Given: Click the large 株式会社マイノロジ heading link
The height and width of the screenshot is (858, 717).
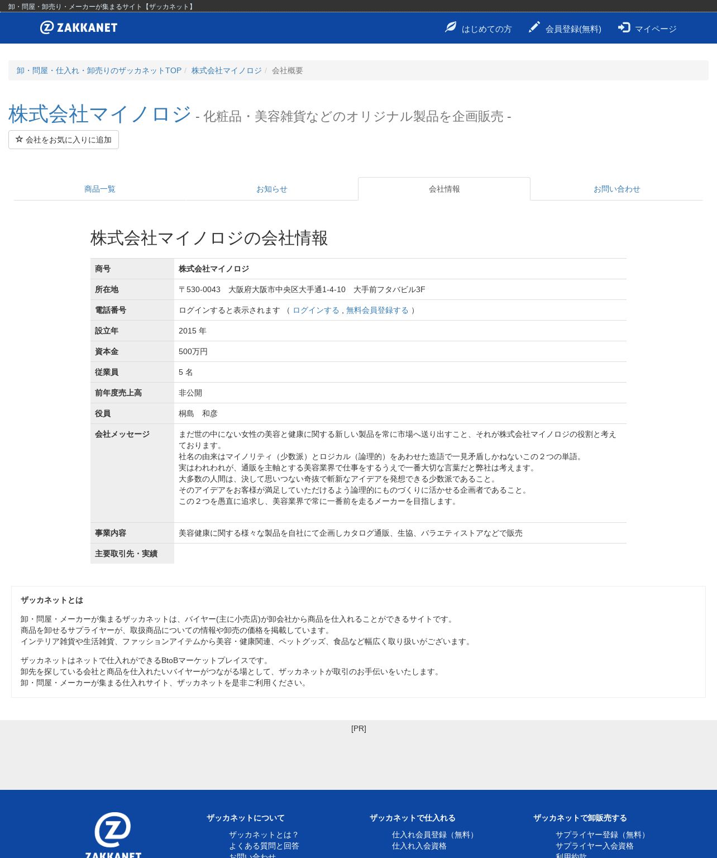Looking at the screenshot, I should pyautogui.click(x=100, y=114).
